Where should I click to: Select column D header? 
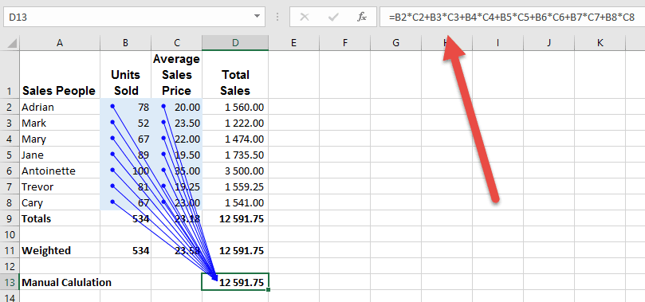tap(235, 43)
